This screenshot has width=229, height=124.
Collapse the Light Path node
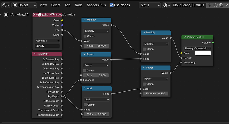(x=35, y=54)
